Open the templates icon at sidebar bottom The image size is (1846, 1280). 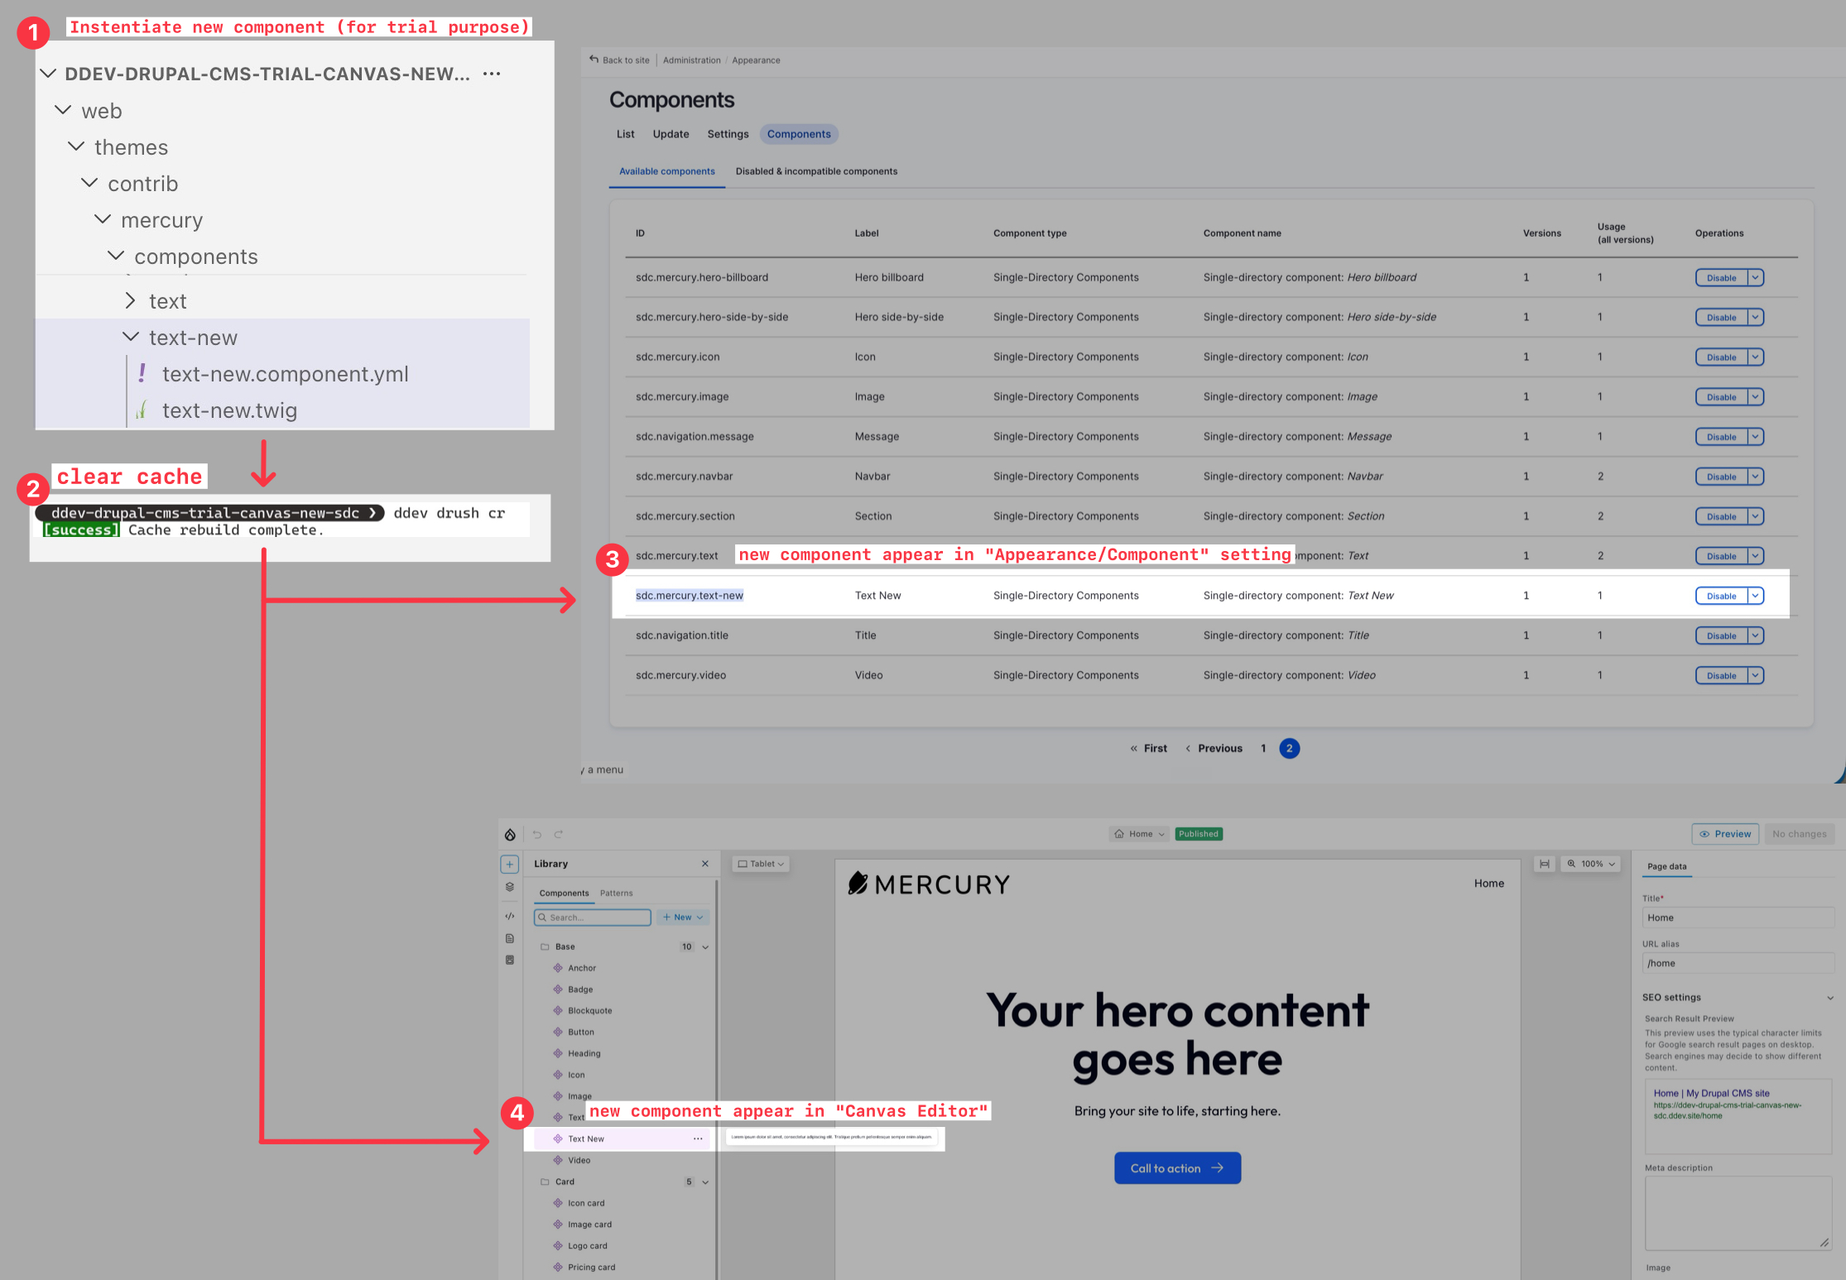(510, 960)
